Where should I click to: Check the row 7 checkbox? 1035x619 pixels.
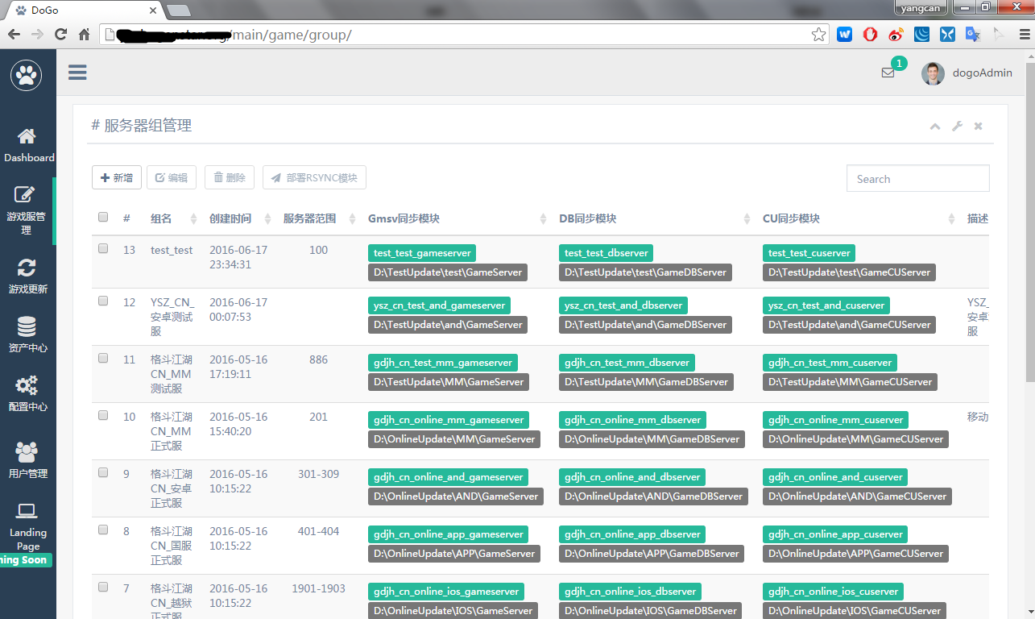point(103,587)
